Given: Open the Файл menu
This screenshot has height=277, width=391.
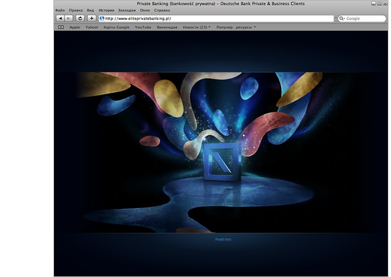Looking at the screenshot, I should point(60,11).
